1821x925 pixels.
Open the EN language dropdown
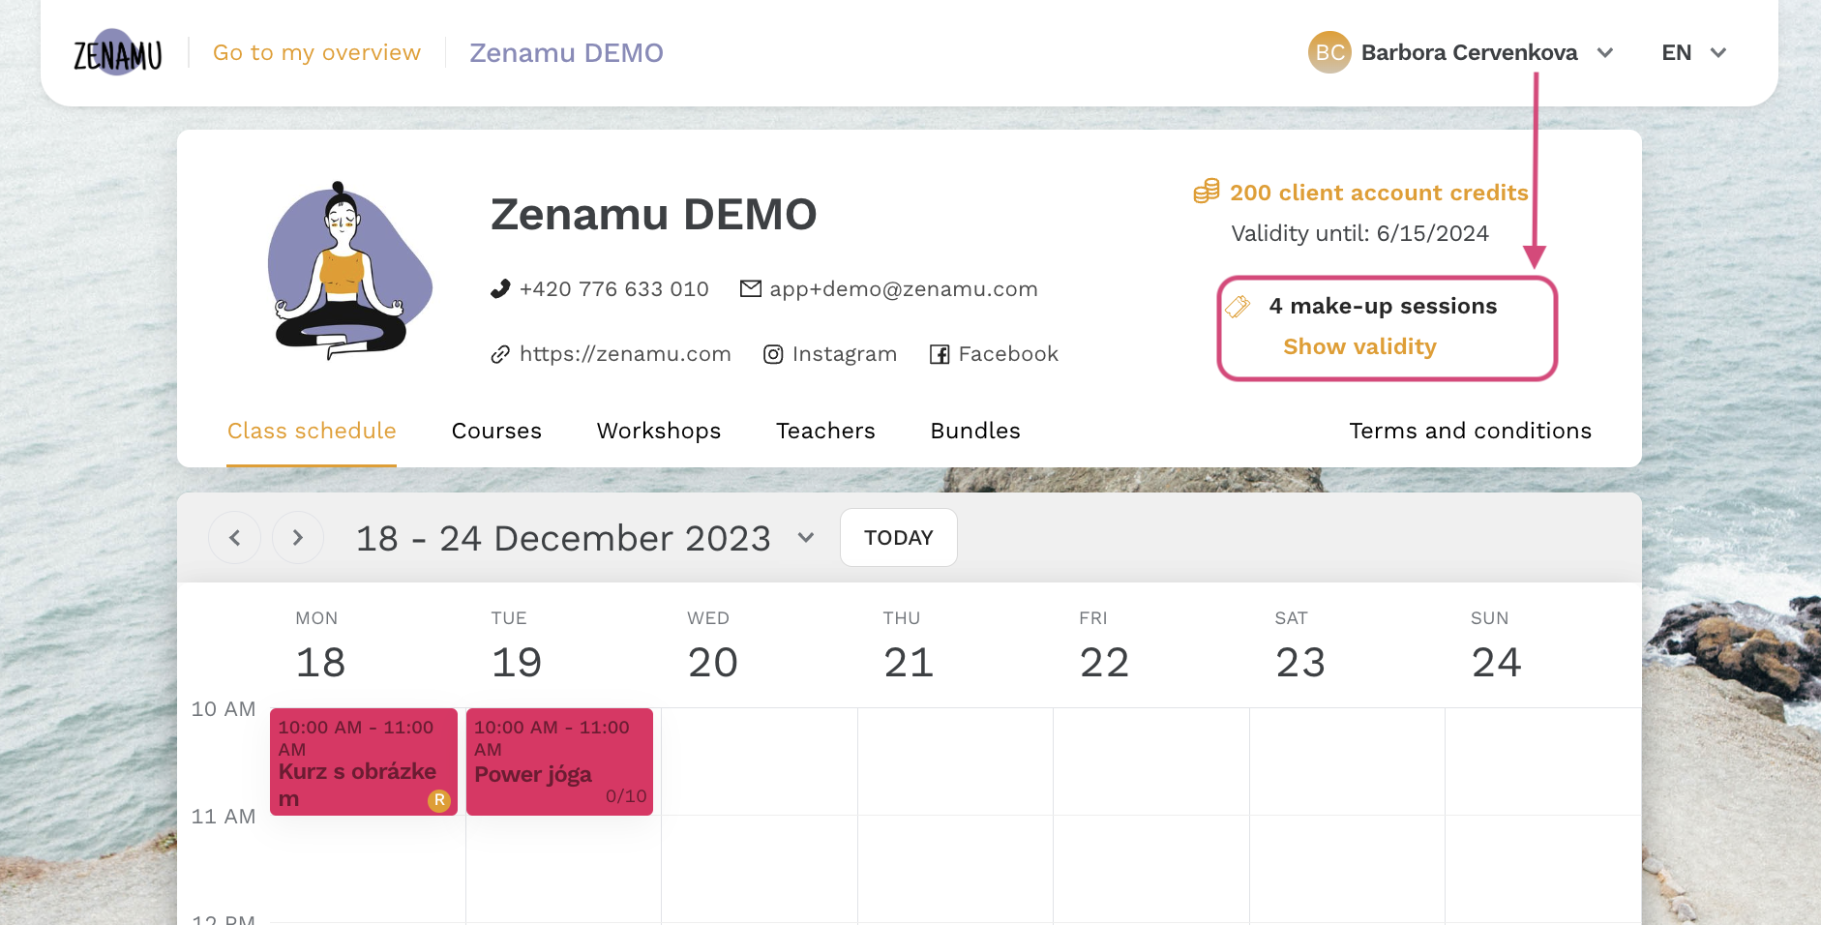pyautogui.click(x=1693, y=52)
